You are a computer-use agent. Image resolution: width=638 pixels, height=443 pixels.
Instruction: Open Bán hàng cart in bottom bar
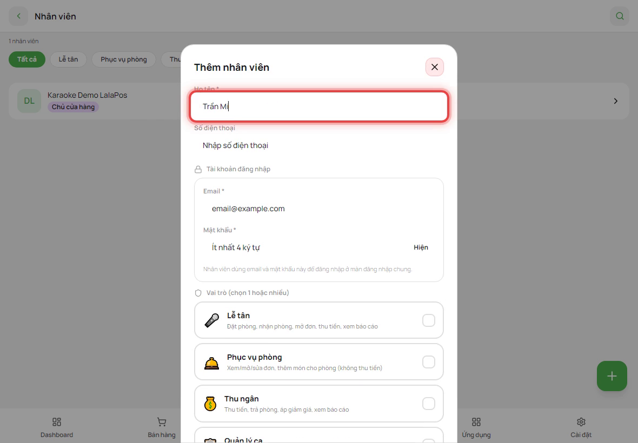coord(162,427)
